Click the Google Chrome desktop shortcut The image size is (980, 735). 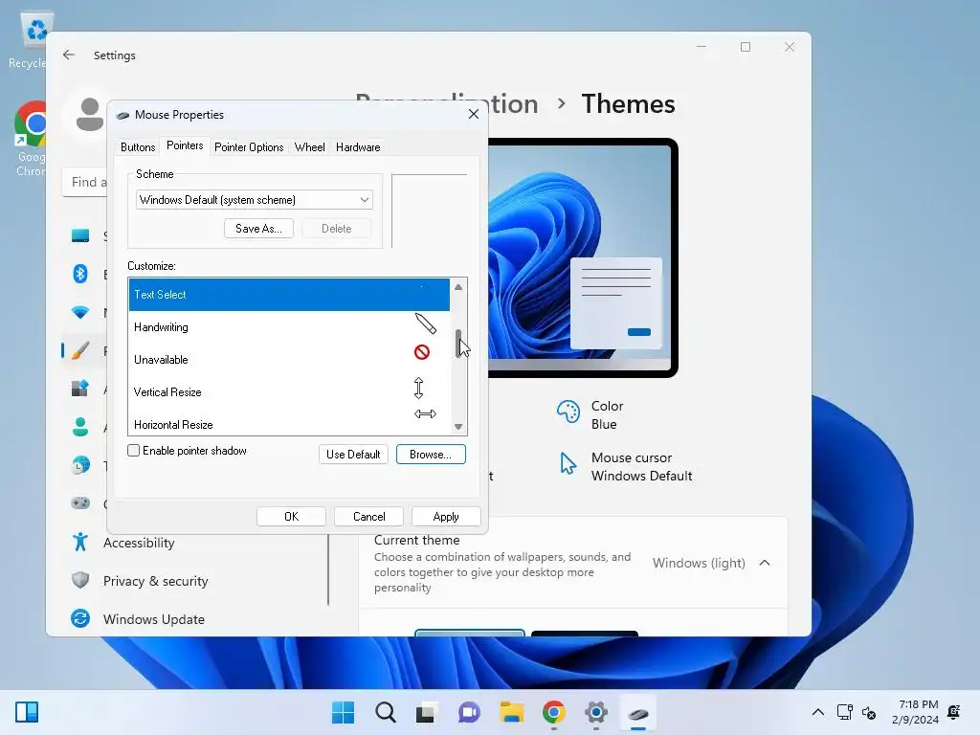click(x=30, y=140)
